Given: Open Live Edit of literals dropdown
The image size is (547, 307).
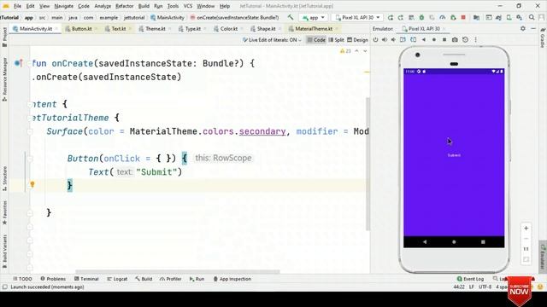Looking at the screenshot, I should tap(272, 40).
